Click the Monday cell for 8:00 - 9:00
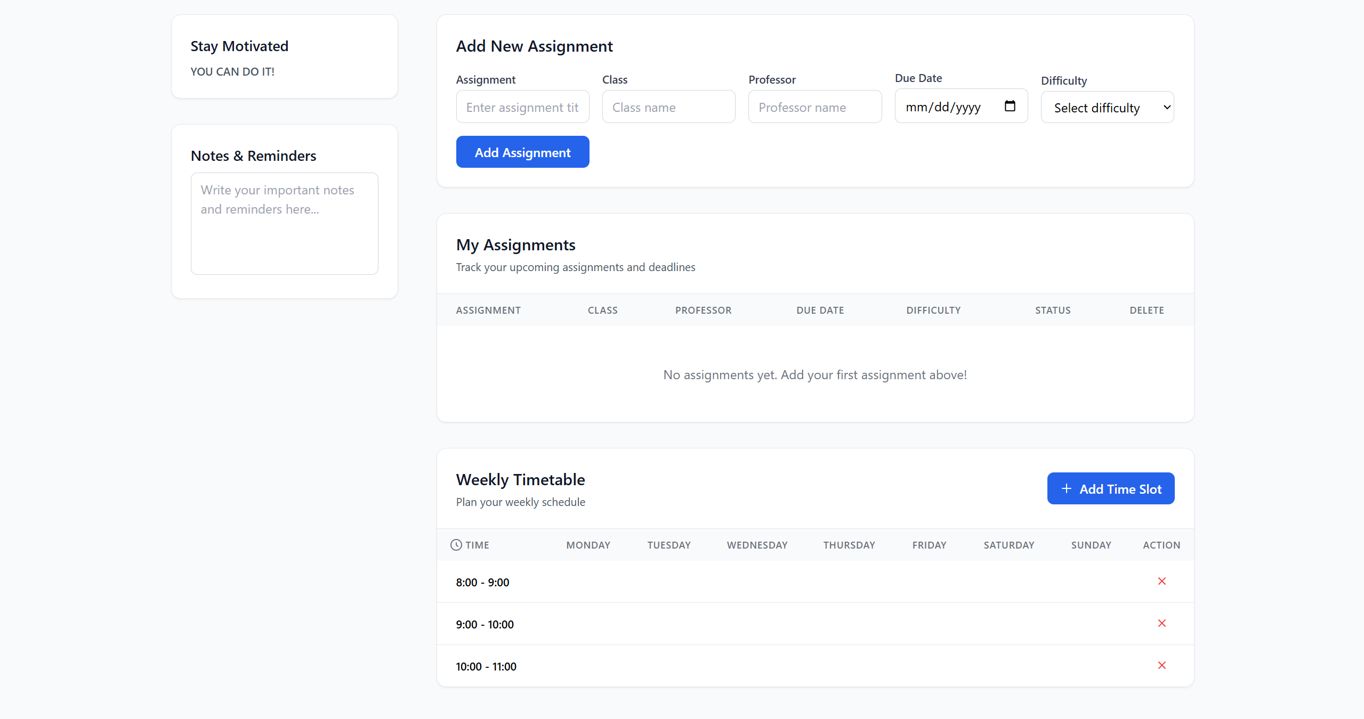The width and height of the screenshot is (1364, 719). (x=588, y=582)
